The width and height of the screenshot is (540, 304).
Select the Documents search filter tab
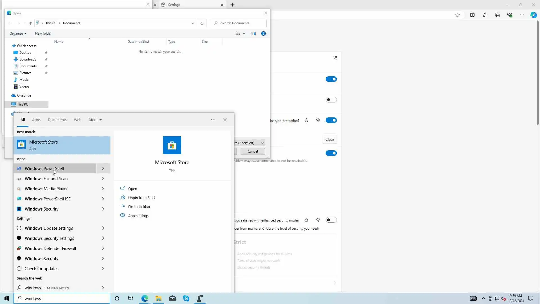pos(57,120)
